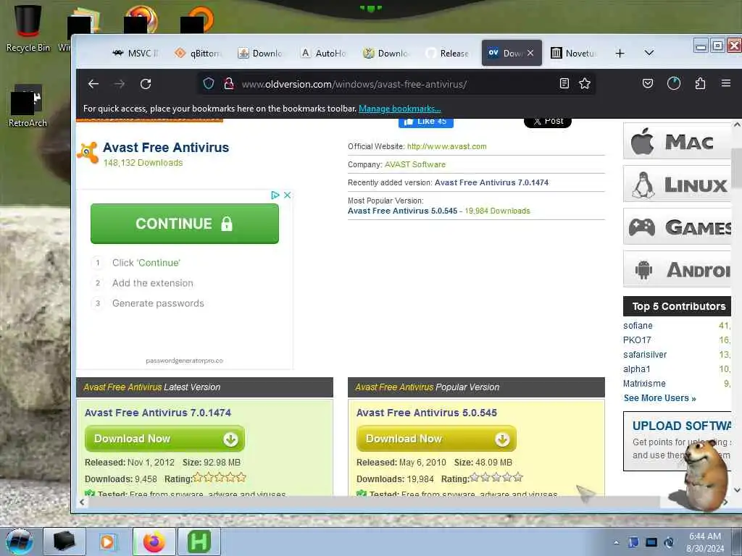Close the ad with the X icon
Viewport: 742px width, 556px height.
click(287, 195)
